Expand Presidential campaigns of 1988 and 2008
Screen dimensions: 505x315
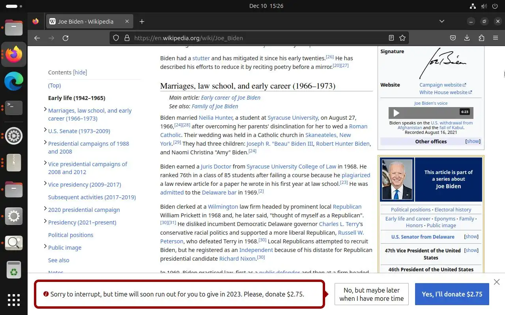(x=45, y=142)
